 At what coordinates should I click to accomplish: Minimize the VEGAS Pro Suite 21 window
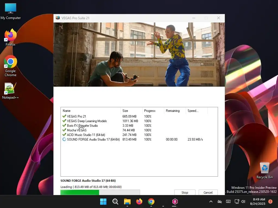pyautogui.click(x=194, y=18)
